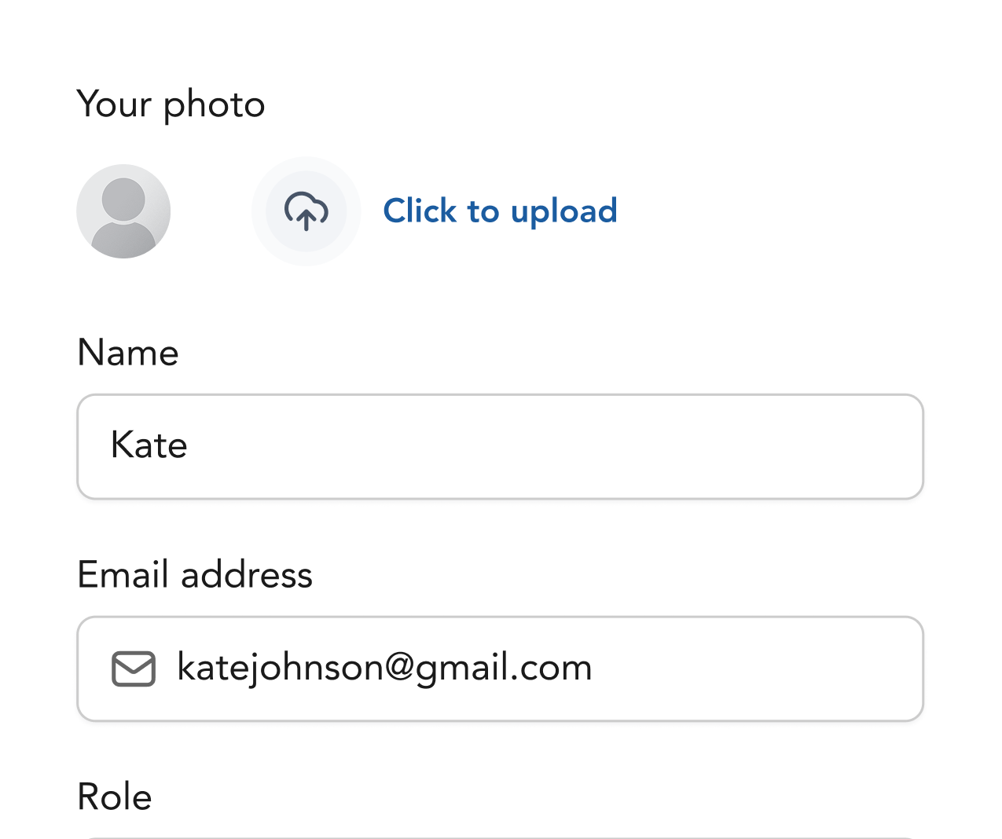The image size is (1002, 839).
Task: Click the word "upload" in the blue link
Action: (x=563, y=211)
